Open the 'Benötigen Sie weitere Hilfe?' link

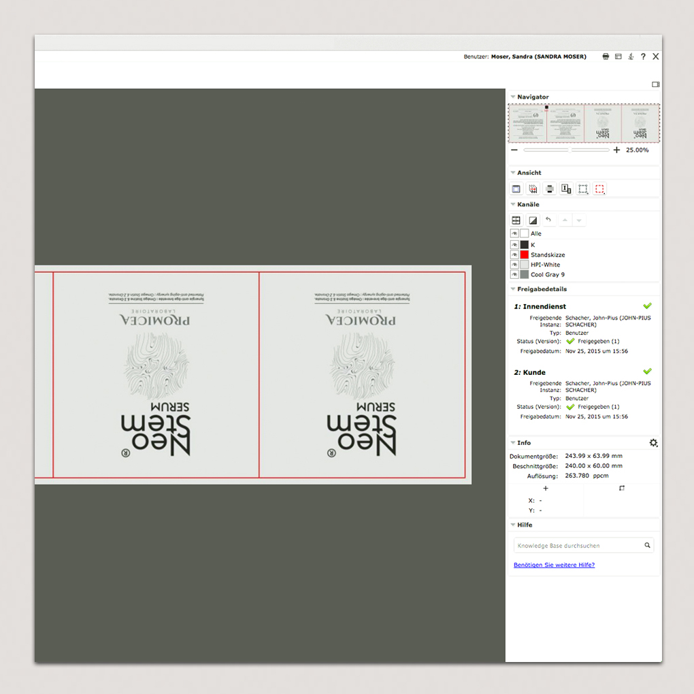click(x=554, y=565)
